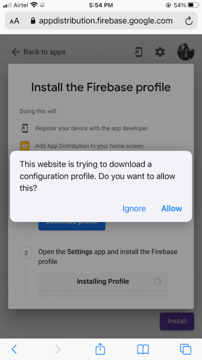Tap the Installing Profile preview row
Screen dimensions: 202x360
[x=103, y=281]
